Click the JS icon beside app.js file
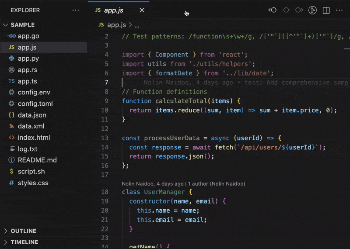 pos(11,47)
